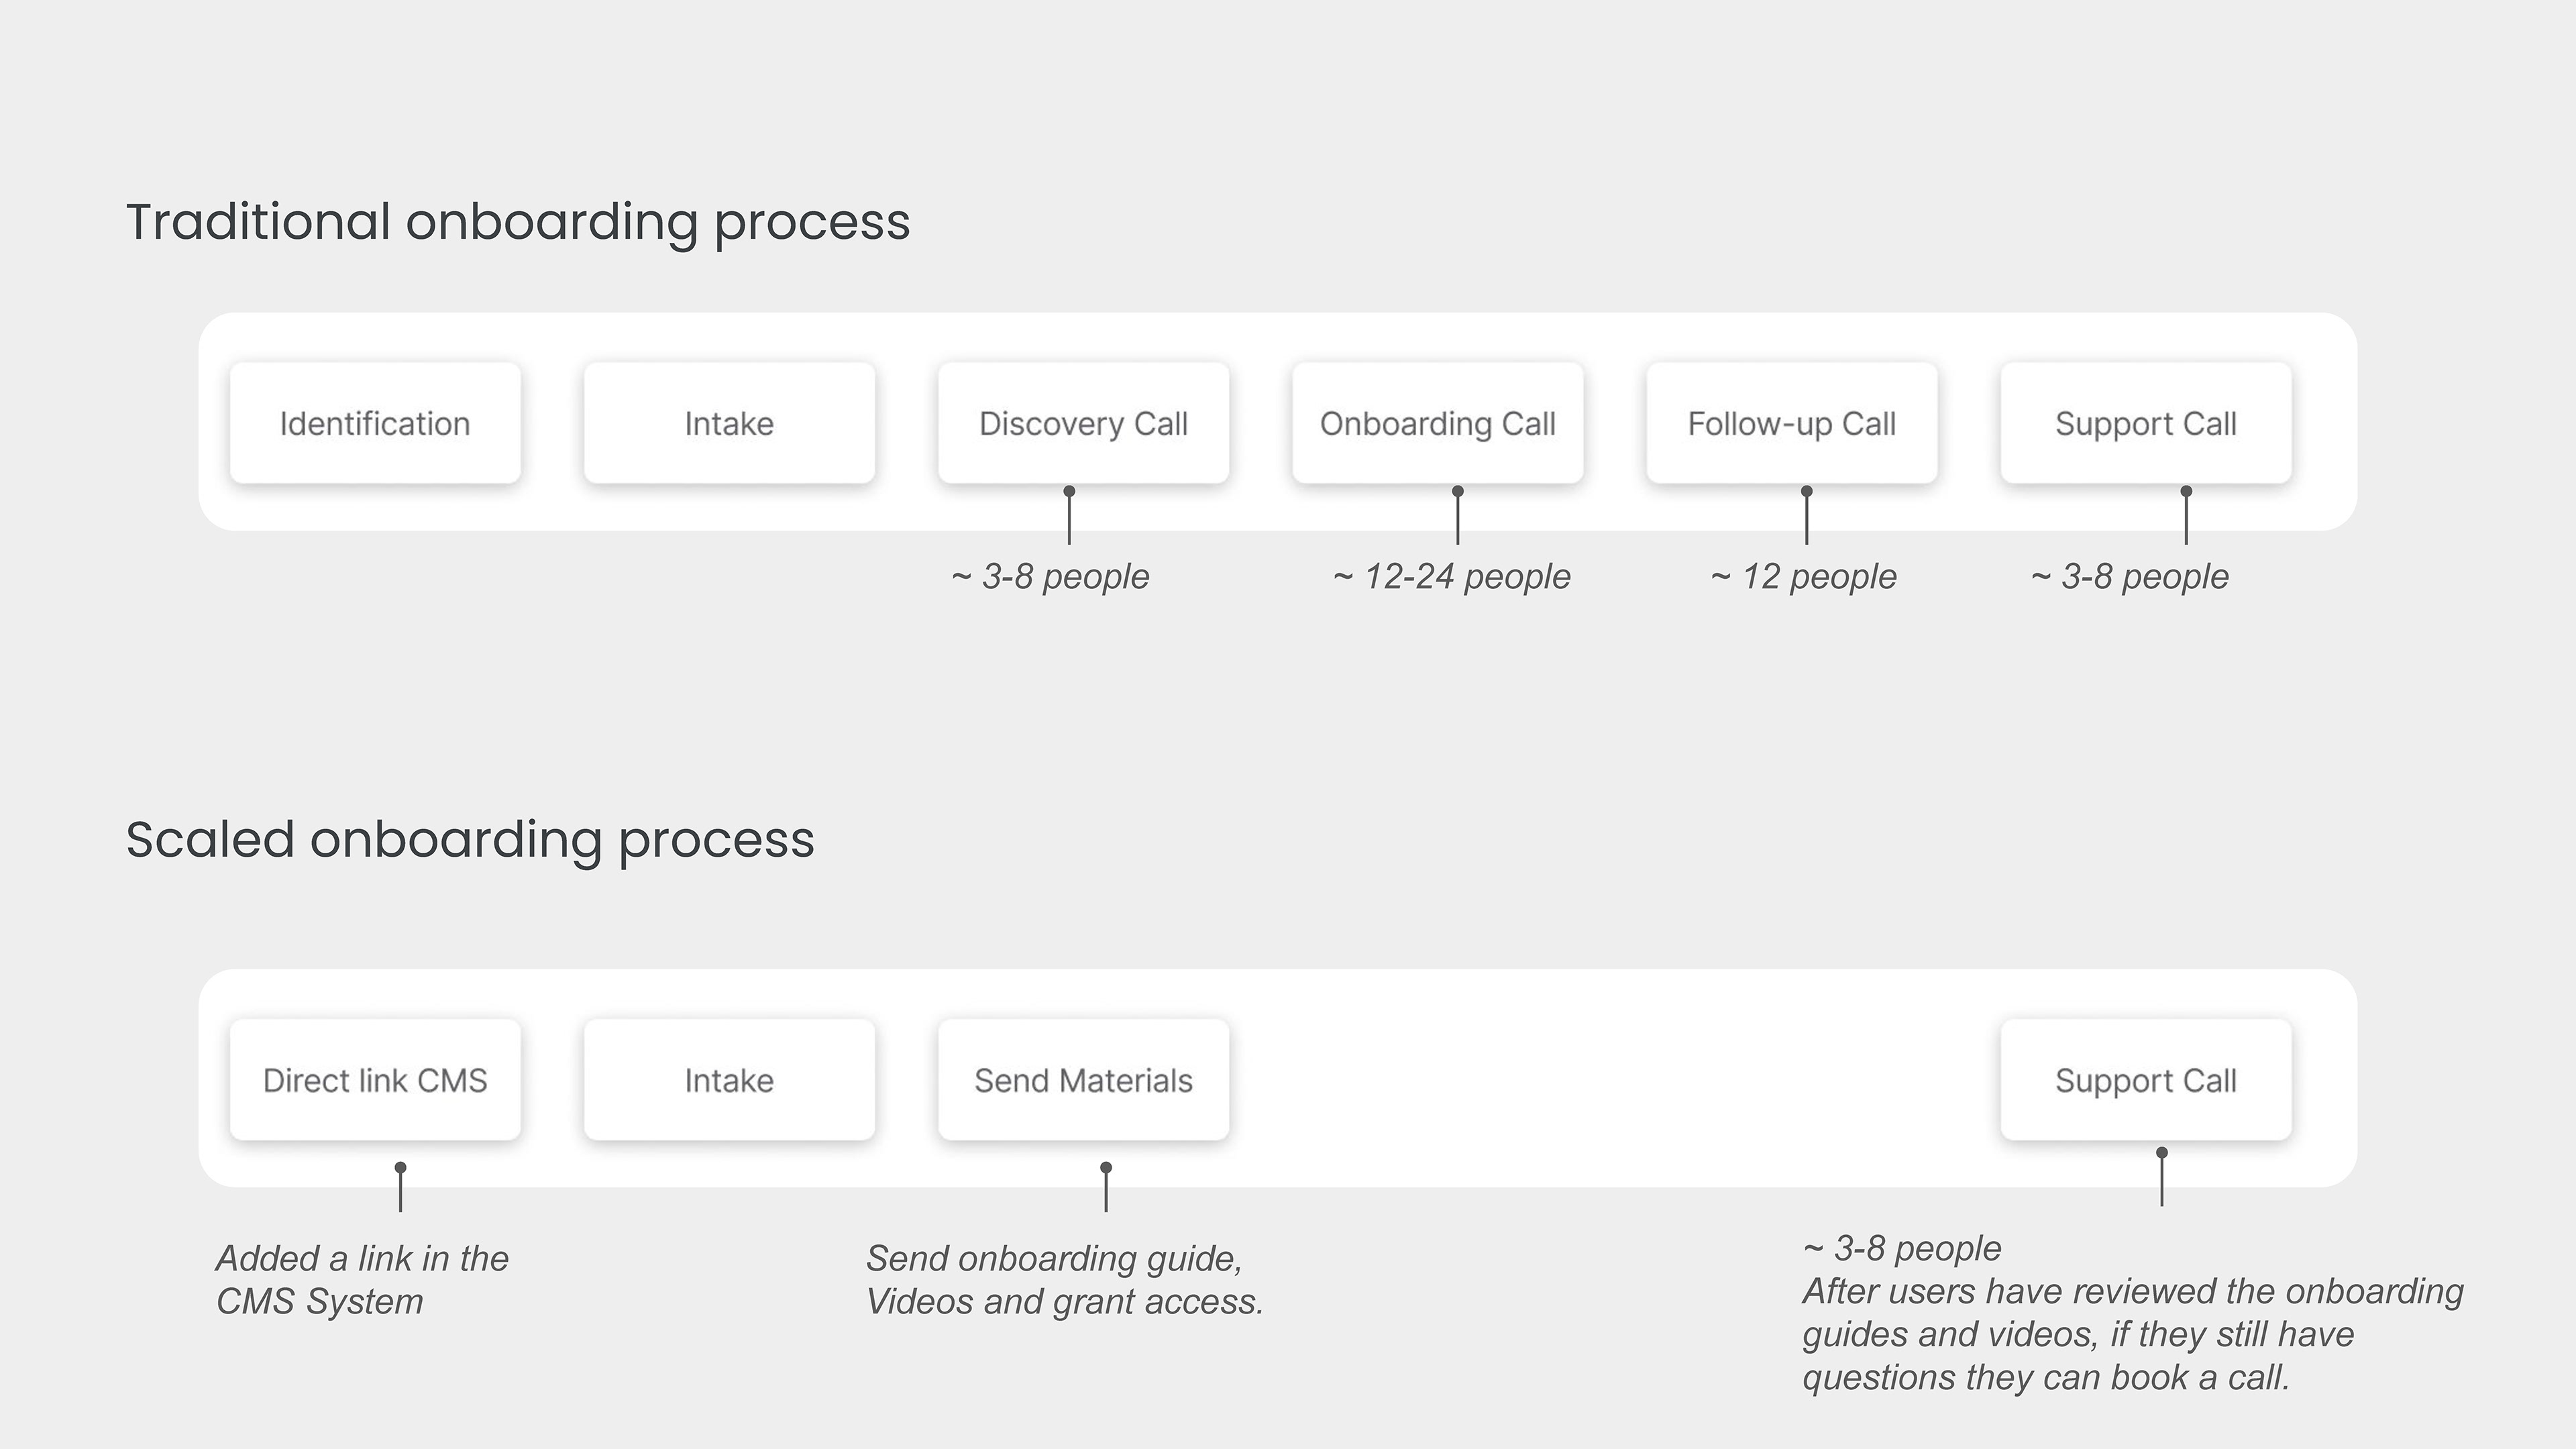
Task: Click the "Scaled onboarding process" heading
Action: [470, 839]
